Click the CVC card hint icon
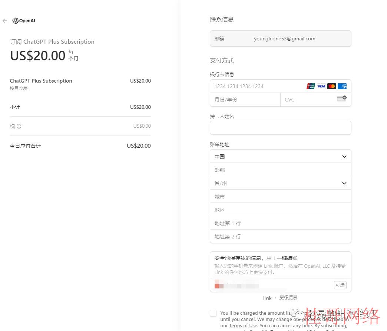 [x=342, y=98]
